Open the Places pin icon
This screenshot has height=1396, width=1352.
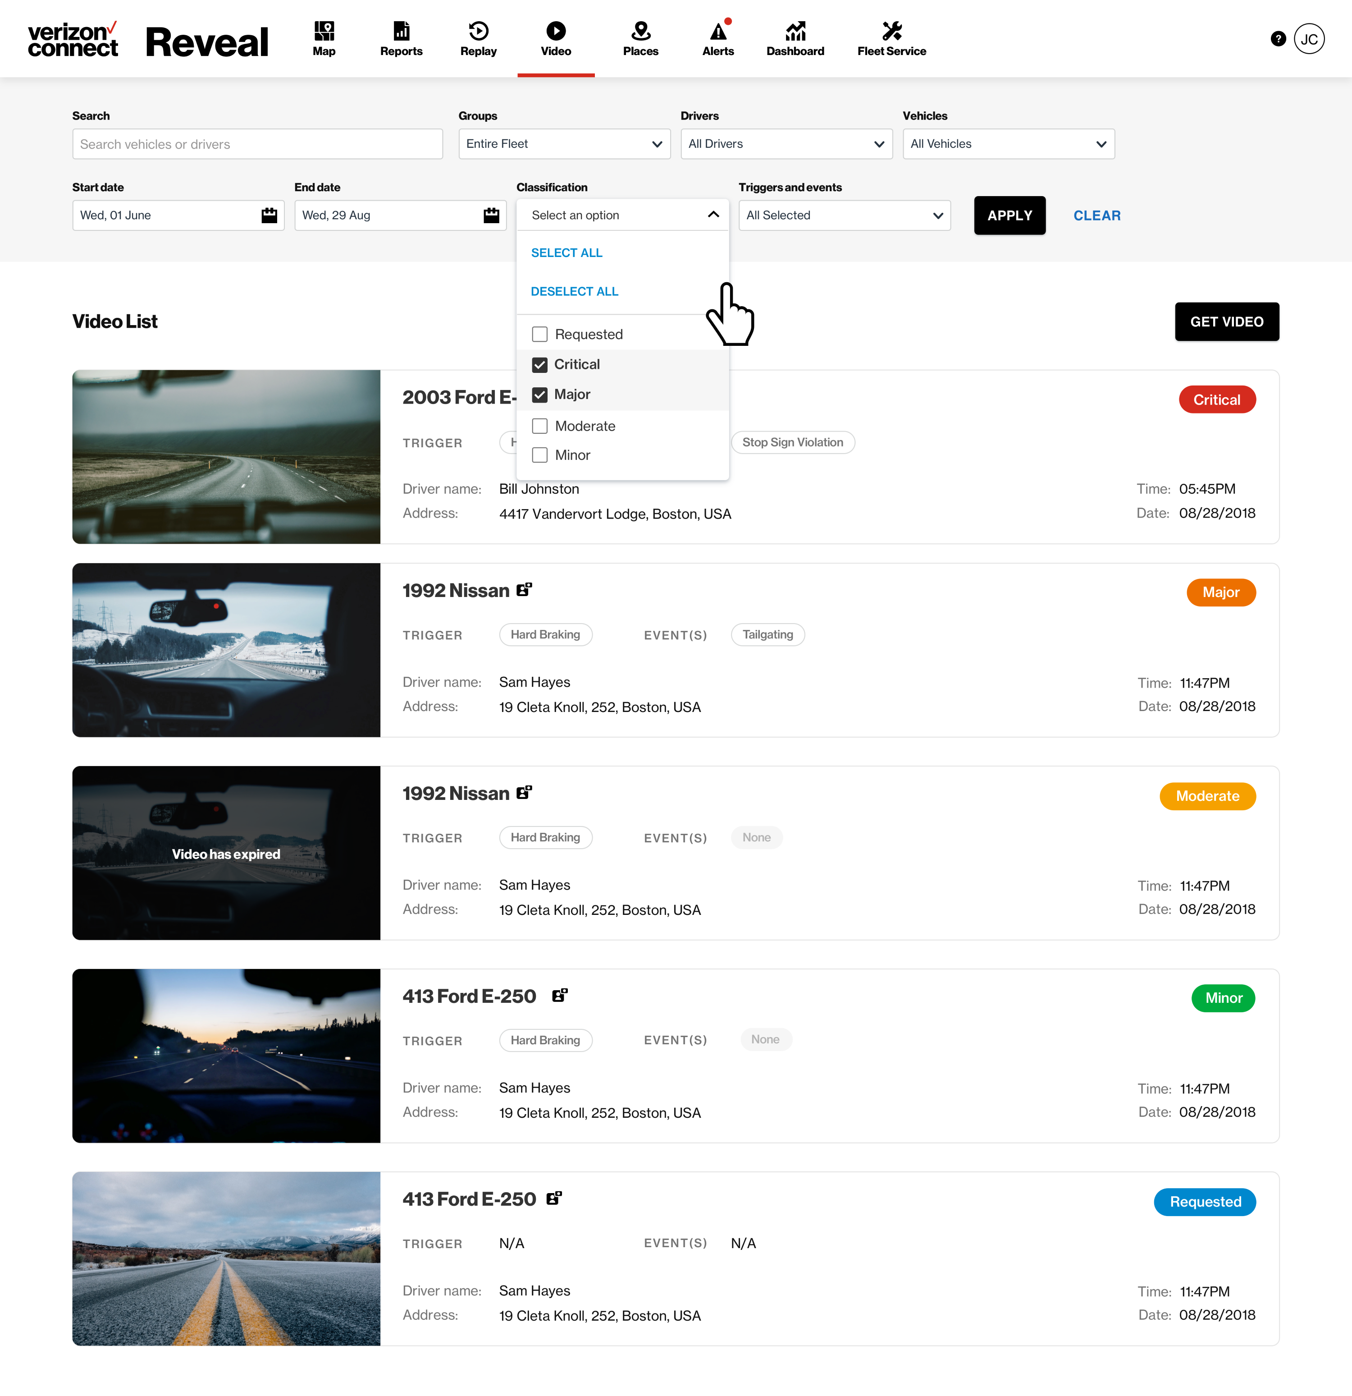[x=640, y=38]
